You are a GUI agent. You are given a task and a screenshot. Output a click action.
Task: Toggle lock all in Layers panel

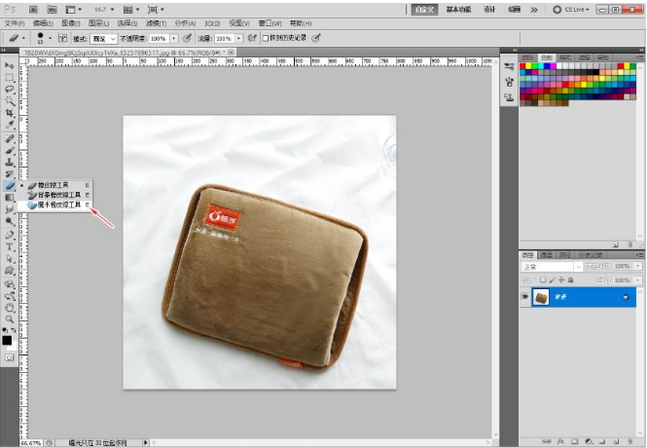pos(571,280)
